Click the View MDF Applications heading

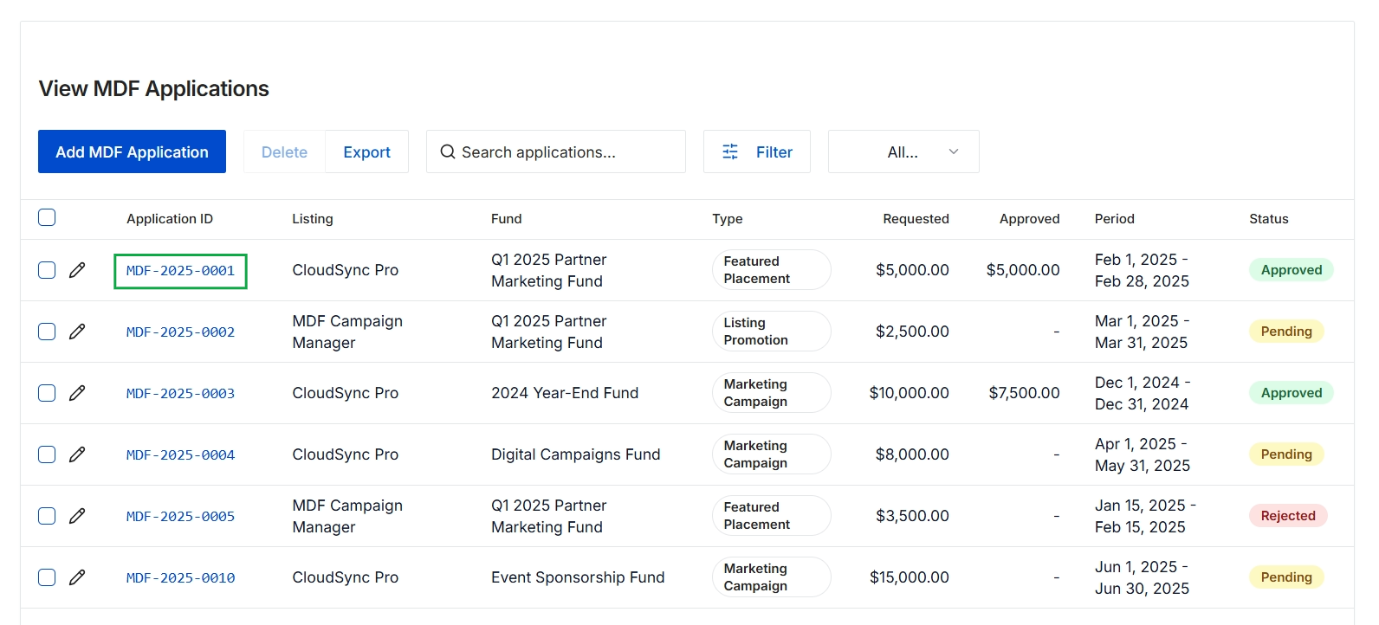pos(153,89)
